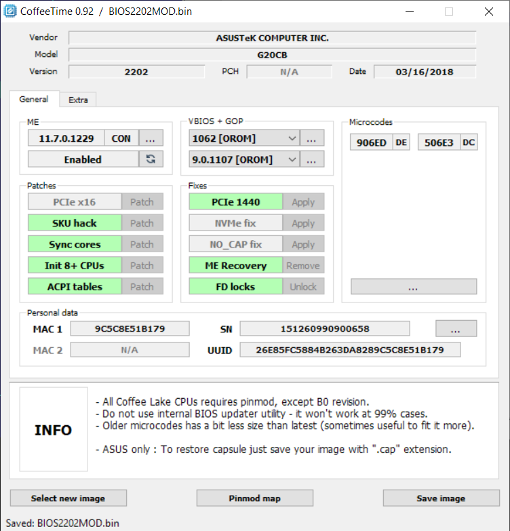Select the NVMe fix label
This screenshot has width=510, height=531.
point(236,223)
